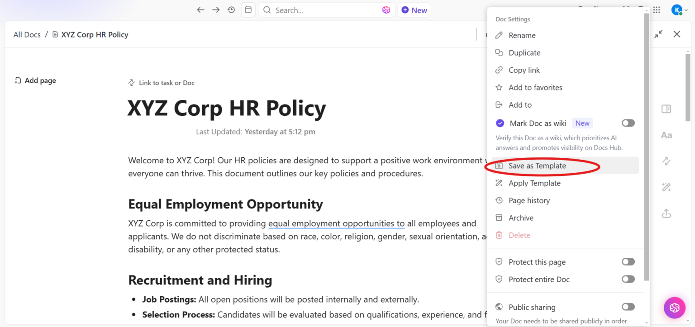Open browsing history via the clock icon
Viewport: 695px width, 327px height.
click(x=231, y=9)
